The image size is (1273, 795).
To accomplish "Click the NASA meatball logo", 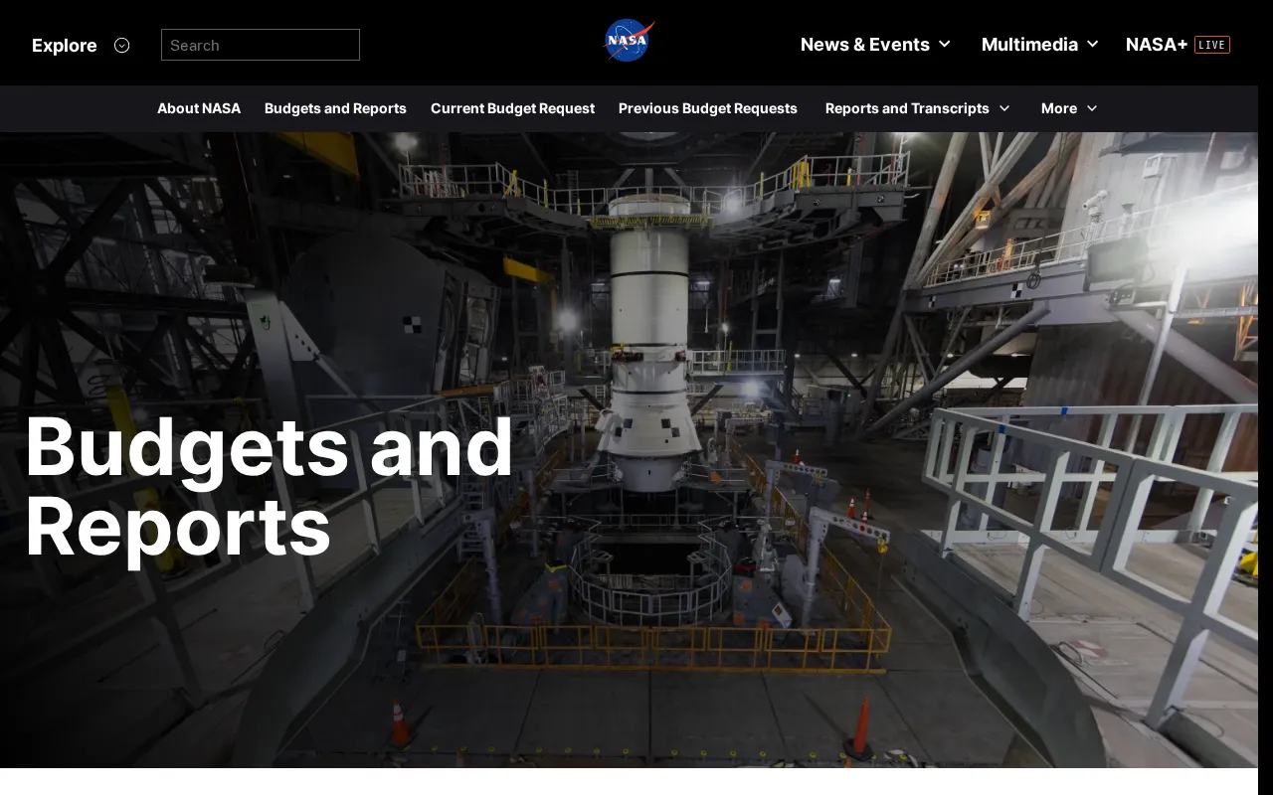I will [629, 41].
